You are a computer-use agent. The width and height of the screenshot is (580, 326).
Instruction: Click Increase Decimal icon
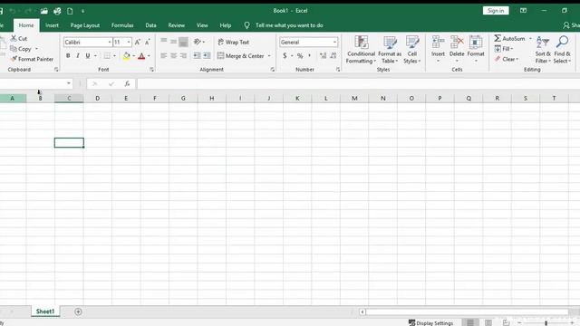click(323, 56)
